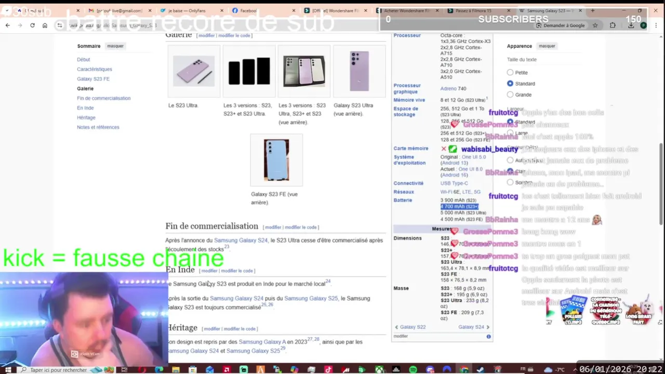Jump to Héritage in Sommaire
Image resolution: width=665 pixels, height=374 pixels.
(x=86, y=118)
